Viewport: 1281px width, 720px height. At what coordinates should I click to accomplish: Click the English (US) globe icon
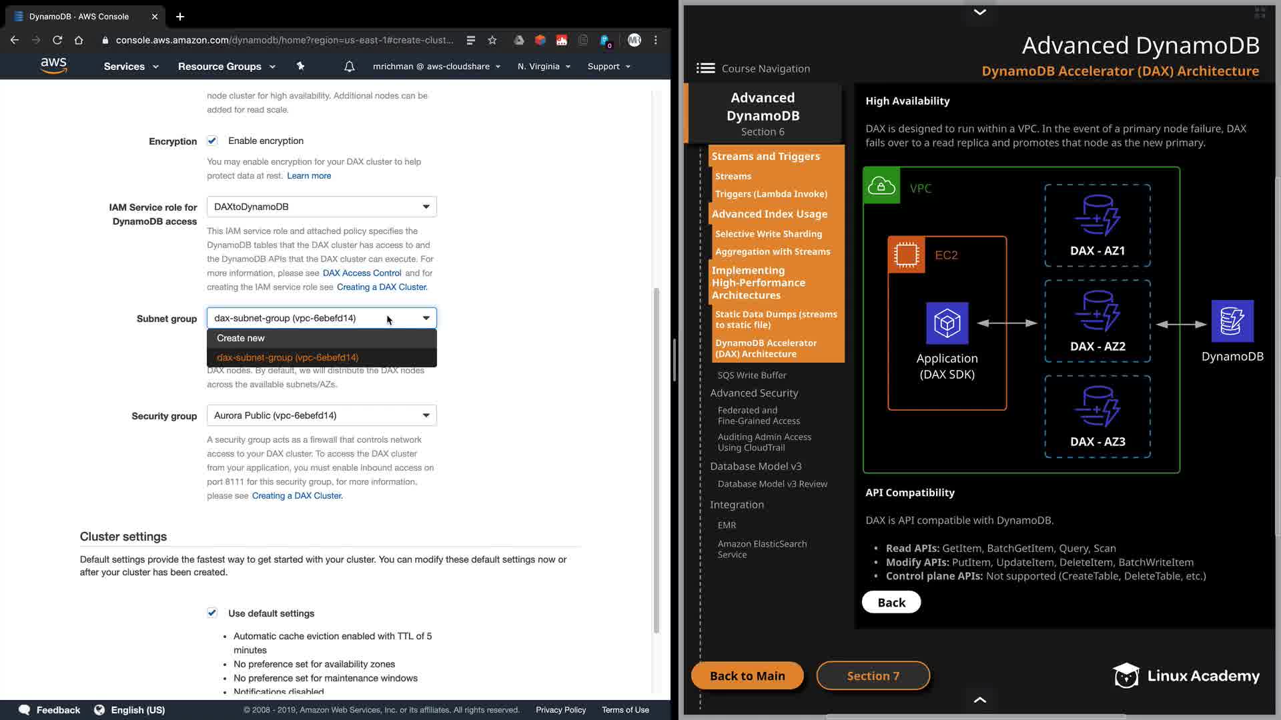pyautogui.click(x=99, y=710)
